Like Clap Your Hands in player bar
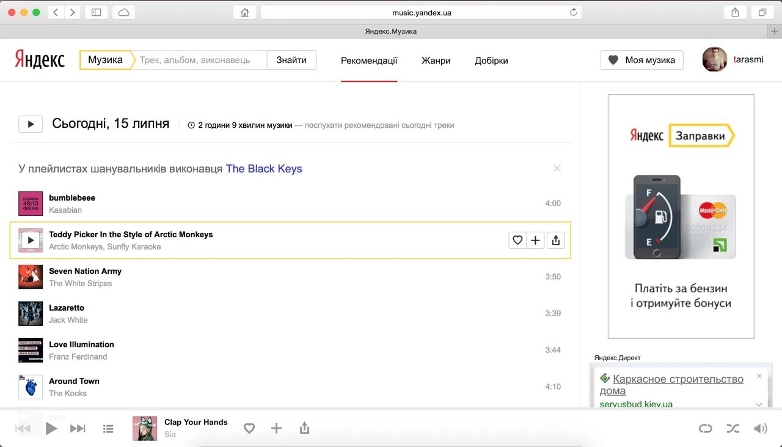The image size is (782, 447). [x=249, y=429]
